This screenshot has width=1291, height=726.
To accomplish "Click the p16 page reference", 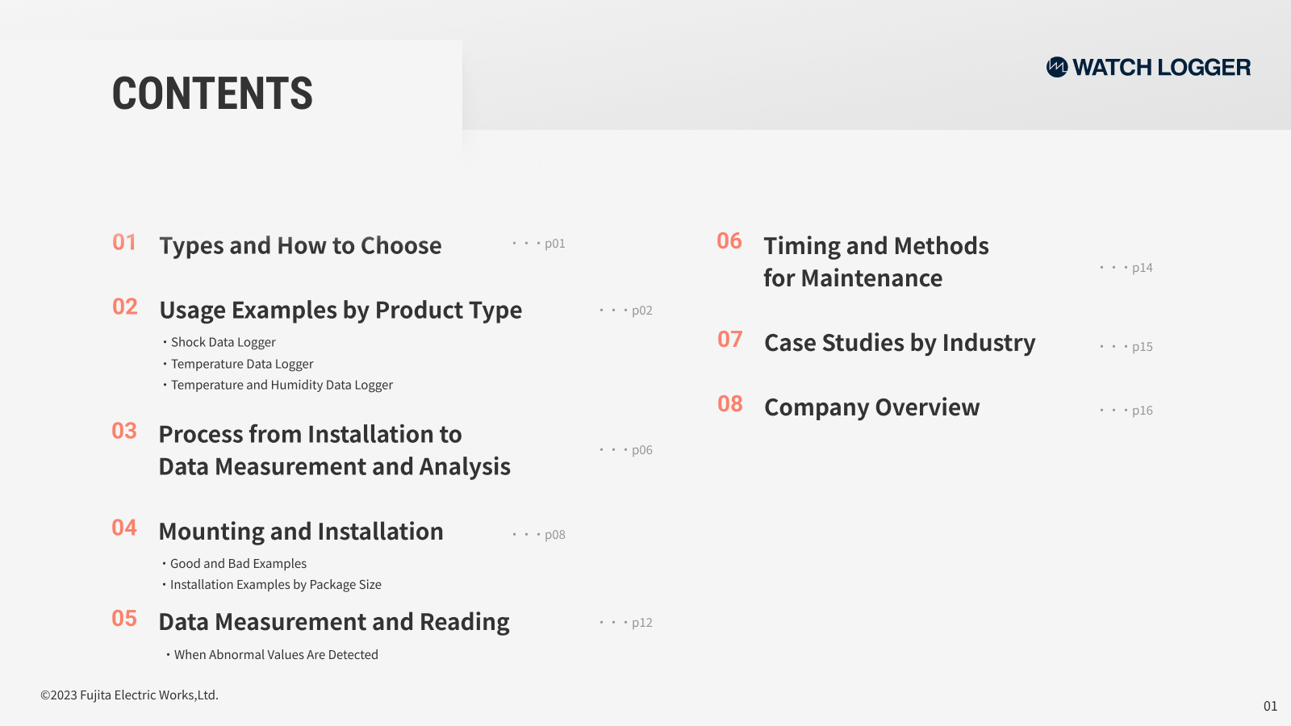I will 1142,411.
